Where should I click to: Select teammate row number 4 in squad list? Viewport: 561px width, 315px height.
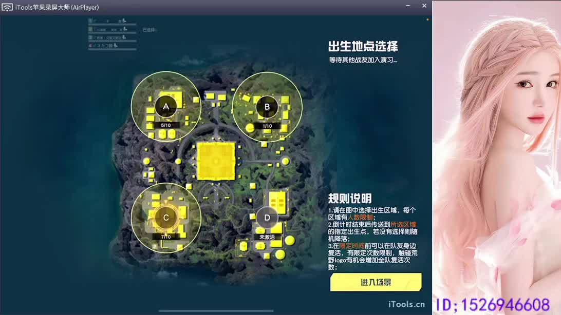click(112, 46)
